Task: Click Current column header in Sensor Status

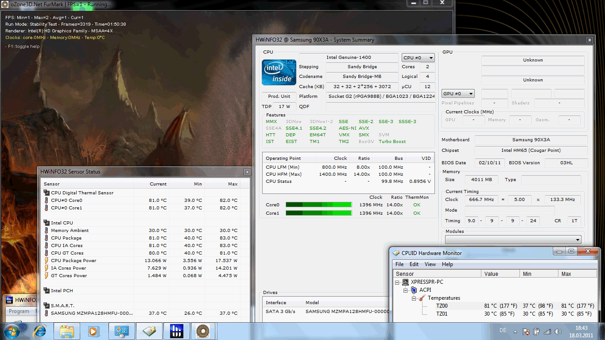Action: point(151,184)
